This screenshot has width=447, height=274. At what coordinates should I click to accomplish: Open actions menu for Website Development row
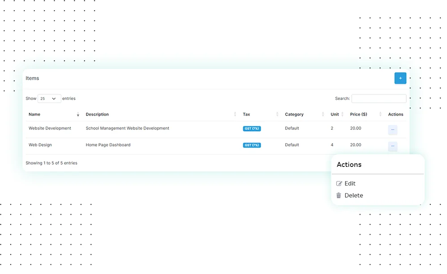(x=392, y=129)
